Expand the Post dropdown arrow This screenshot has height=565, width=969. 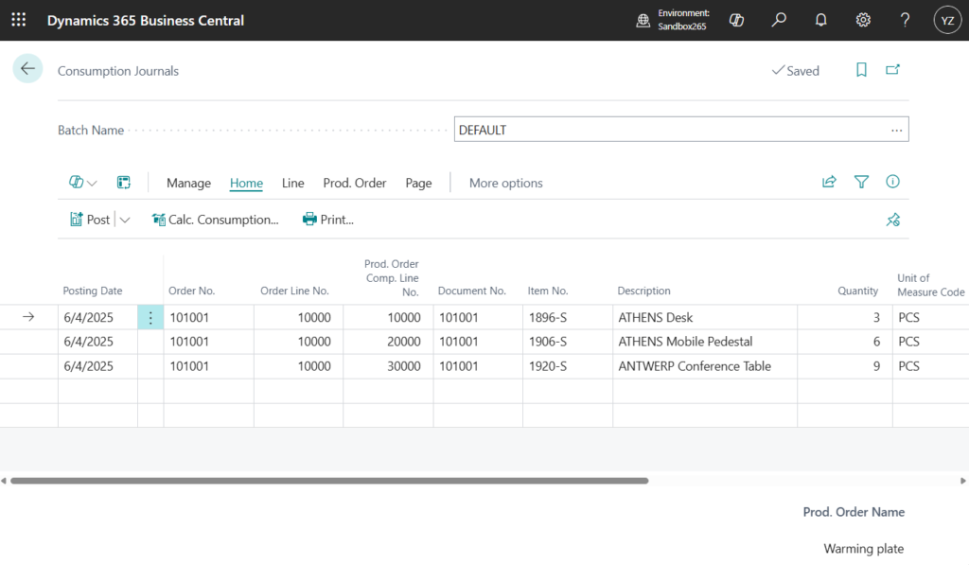[125, 220]
